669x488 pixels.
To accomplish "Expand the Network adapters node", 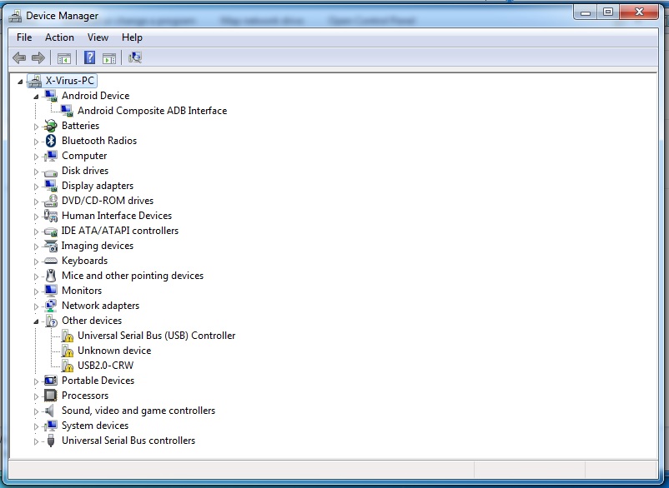I will pyautogui.click(x=36, y=306).
